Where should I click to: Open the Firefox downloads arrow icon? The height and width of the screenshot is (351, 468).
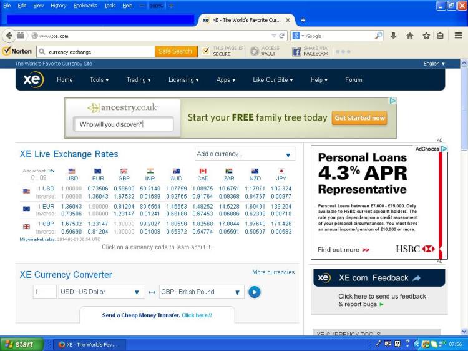394,36
